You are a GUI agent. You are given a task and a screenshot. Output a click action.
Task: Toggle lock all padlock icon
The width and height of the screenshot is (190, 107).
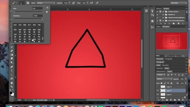point(171,83)
